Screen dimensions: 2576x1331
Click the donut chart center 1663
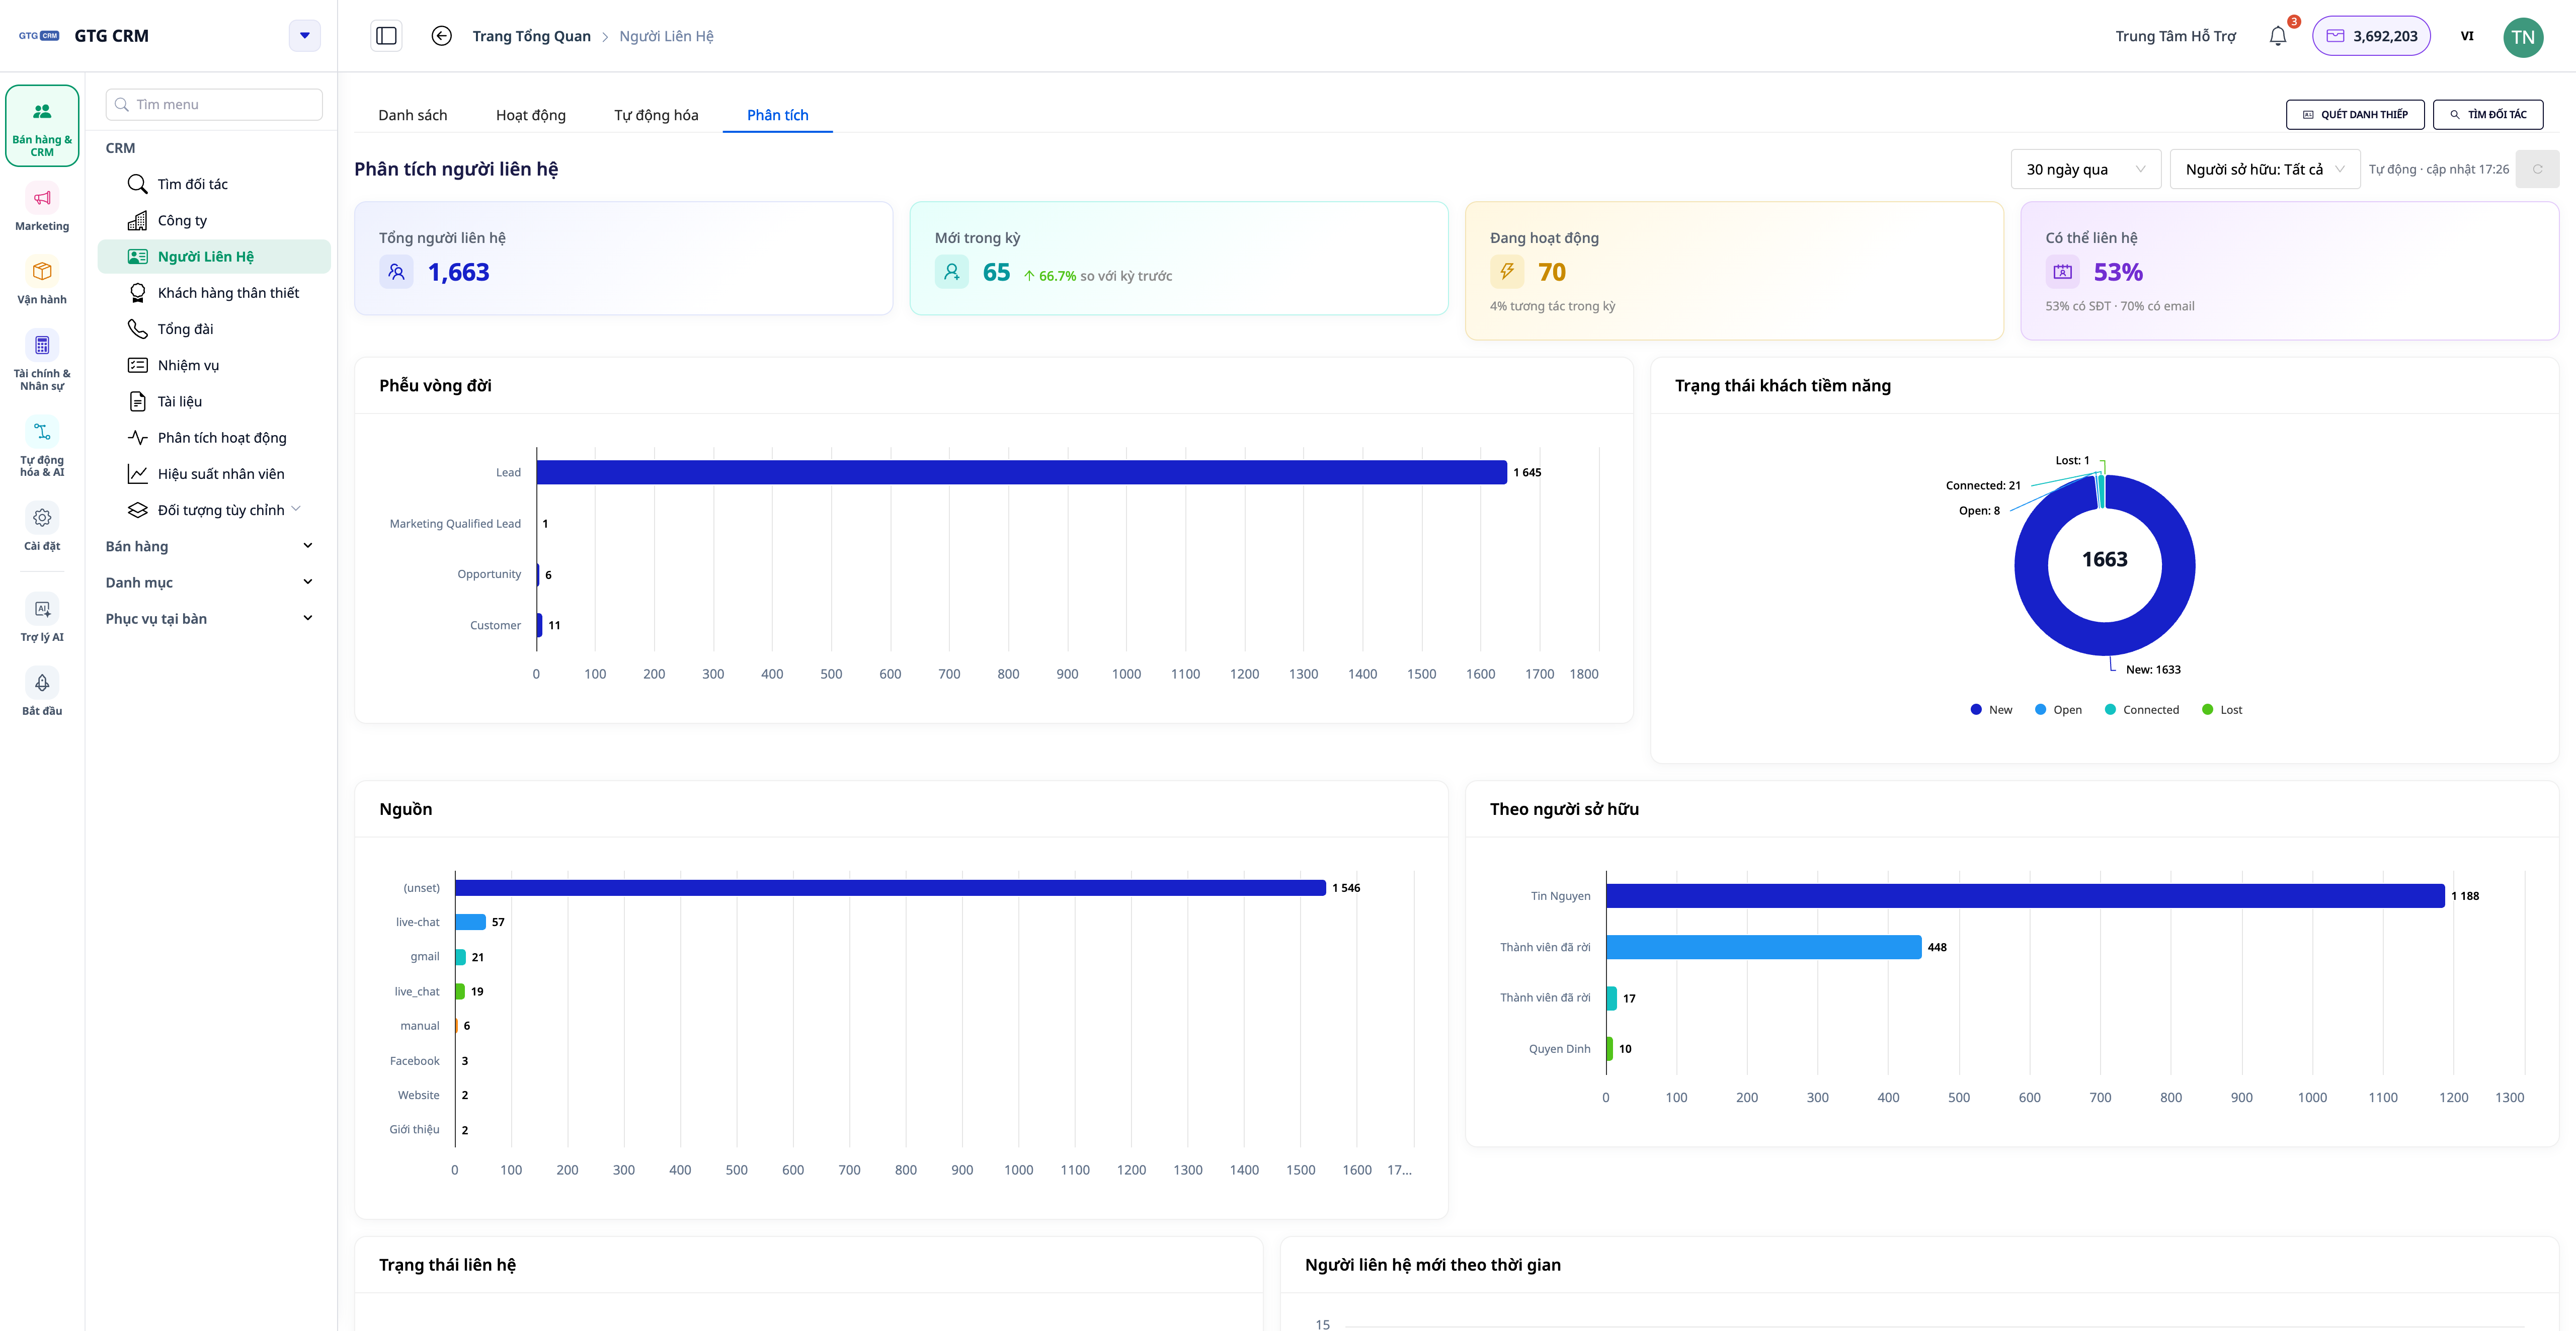(2105, 560)
